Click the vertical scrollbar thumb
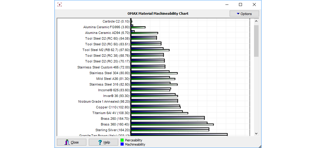This screenshot has height=148, width=316. point(256,41)
